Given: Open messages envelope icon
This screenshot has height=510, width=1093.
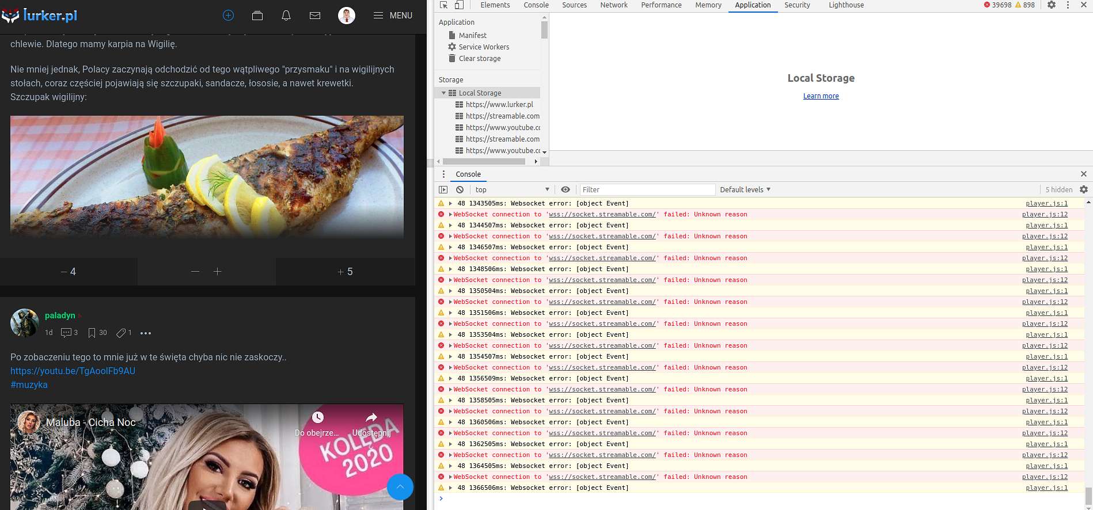Looking at the screenshot, I should click(315, 16).
